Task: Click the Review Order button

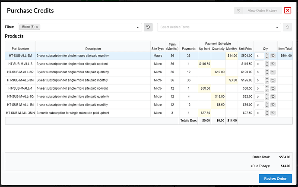Action: point(275,178)
